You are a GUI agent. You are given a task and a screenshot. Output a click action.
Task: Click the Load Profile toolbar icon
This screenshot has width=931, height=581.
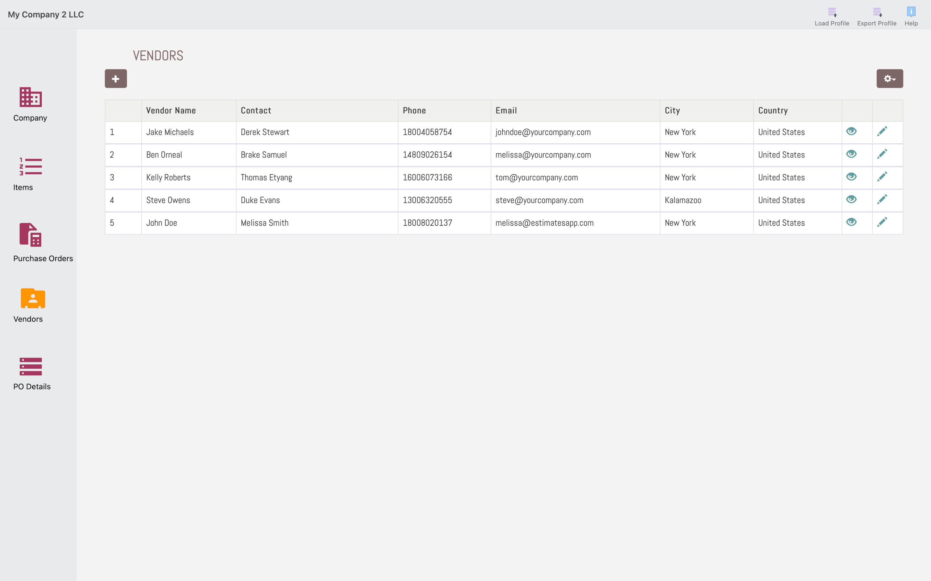pyautogui.click(x=832, y=12)
